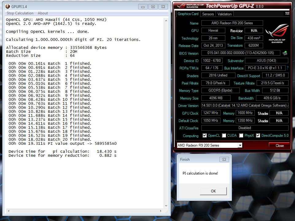Toggle the DirectCompute 5.0 checkbox
Image resolution: width=295 pixels, height=221 pixels.
click(258, 136)
